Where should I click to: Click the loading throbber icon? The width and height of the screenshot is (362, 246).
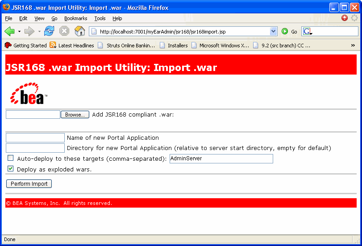tap(354, 18)
